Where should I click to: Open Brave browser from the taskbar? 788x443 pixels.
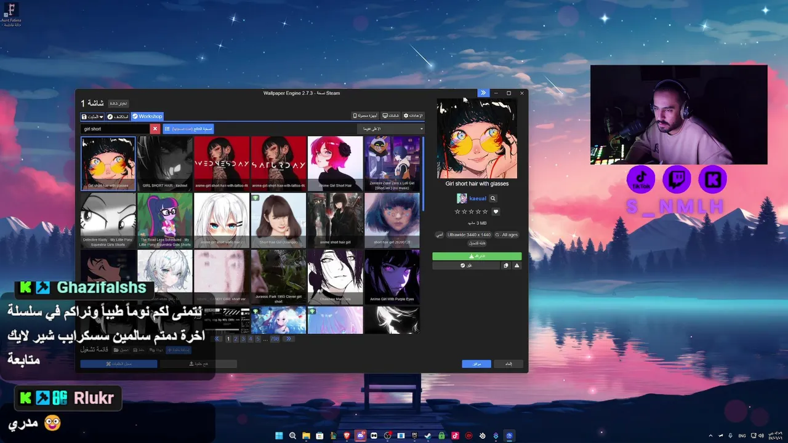tap(347, 436)
